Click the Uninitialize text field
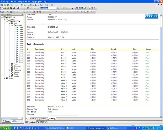The width and height of the screenshot is (163, 130). (48, 8)
